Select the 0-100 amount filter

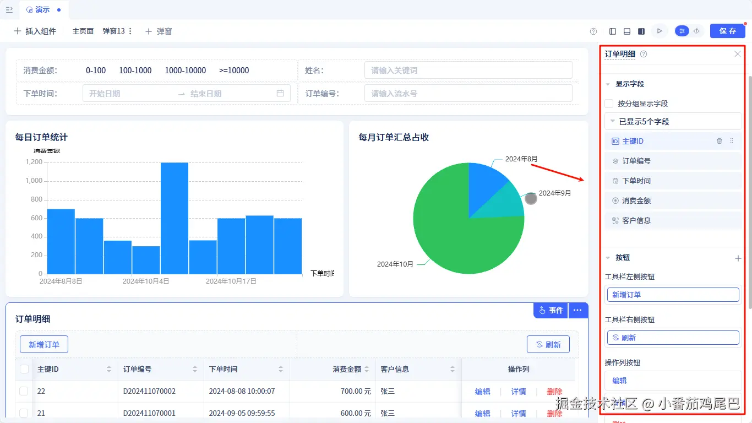(96, 70)
